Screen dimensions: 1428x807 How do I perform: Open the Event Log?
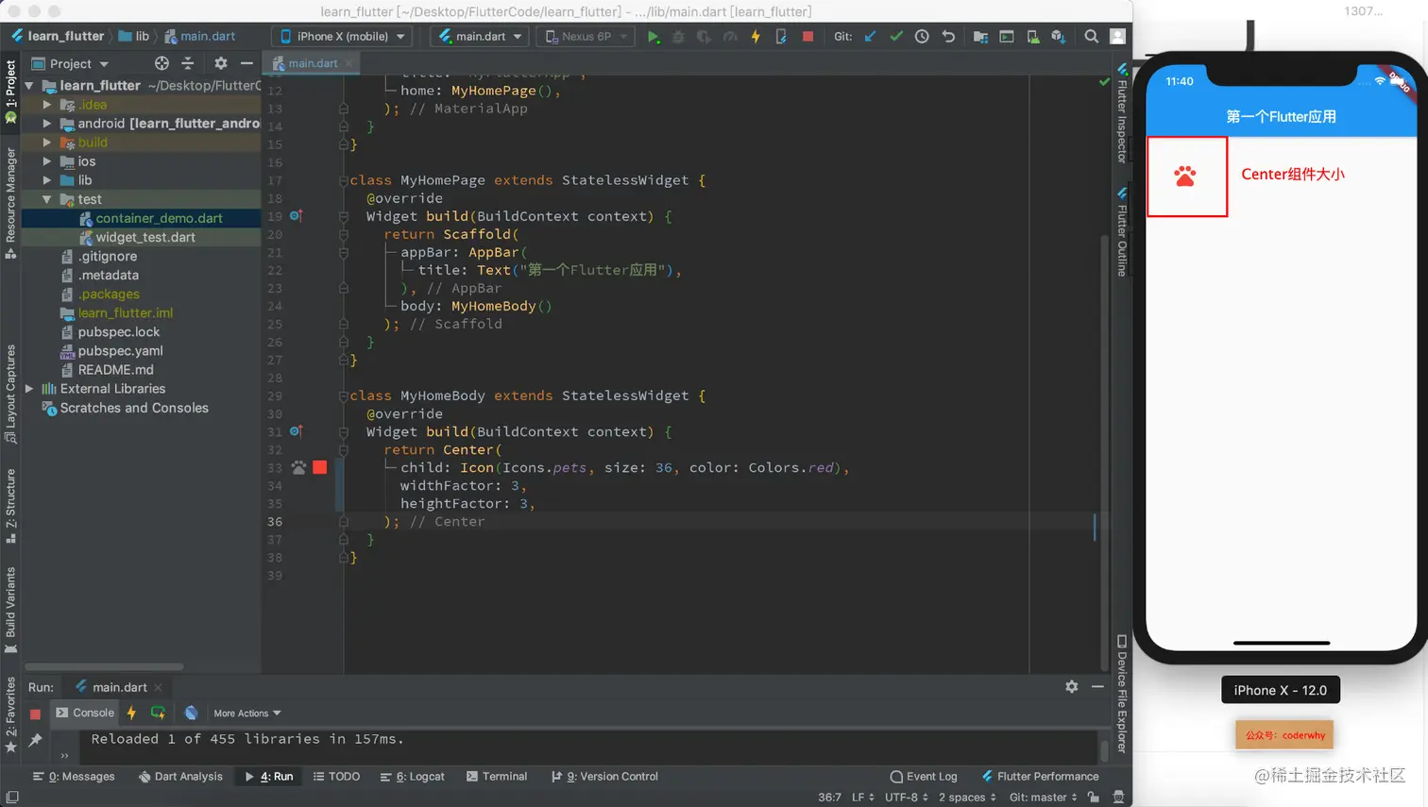tap(924, 777)
